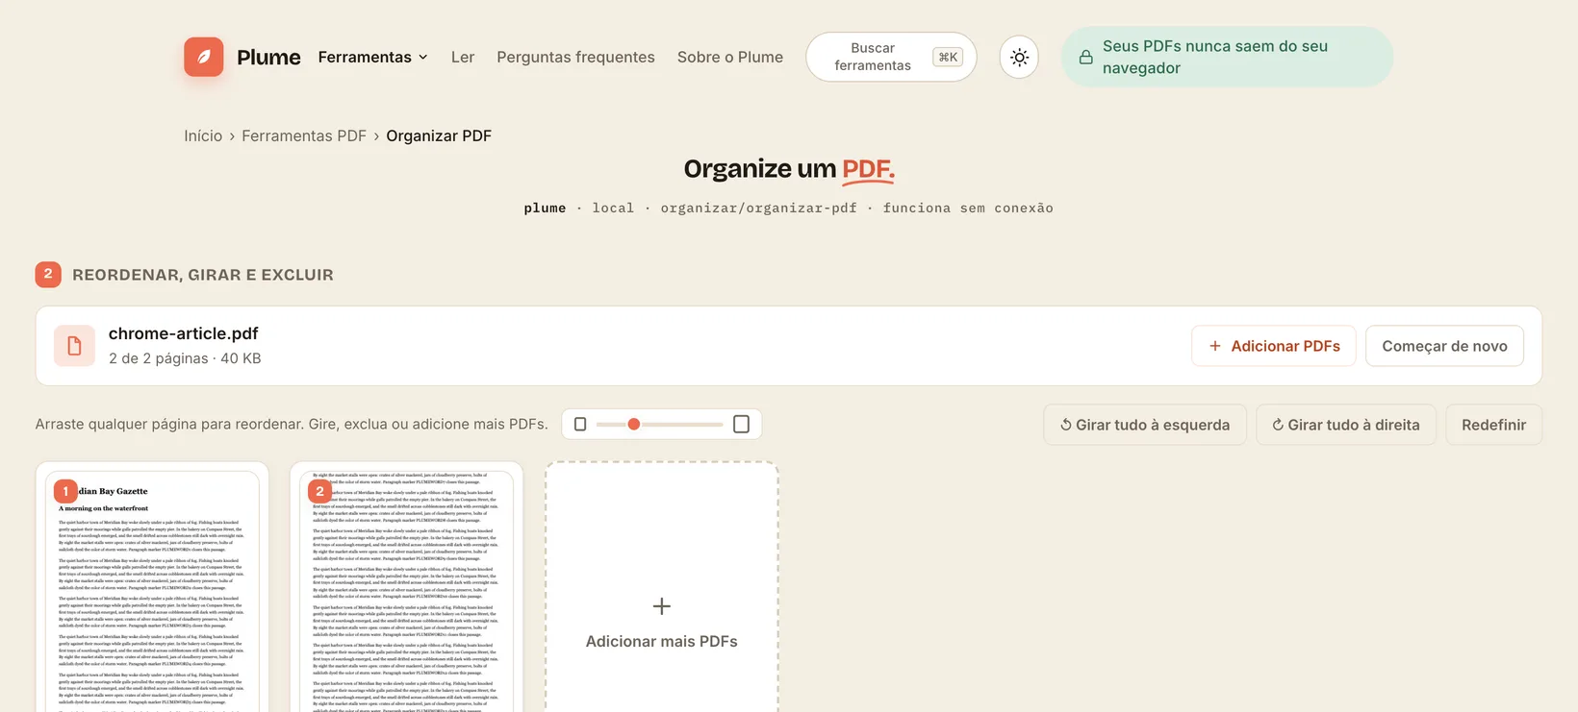Click the Plume feather logo icon
Screen dimensions: 1578x712
(204, 57)
